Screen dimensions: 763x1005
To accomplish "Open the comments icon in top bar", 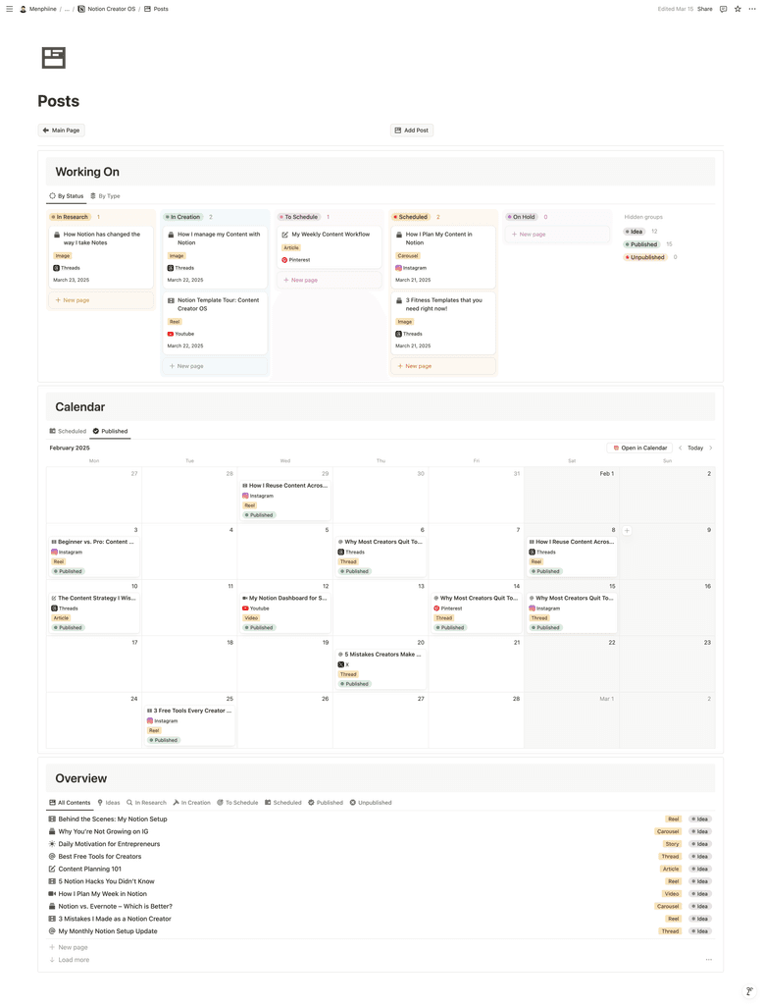I will (x=723, y=9).
